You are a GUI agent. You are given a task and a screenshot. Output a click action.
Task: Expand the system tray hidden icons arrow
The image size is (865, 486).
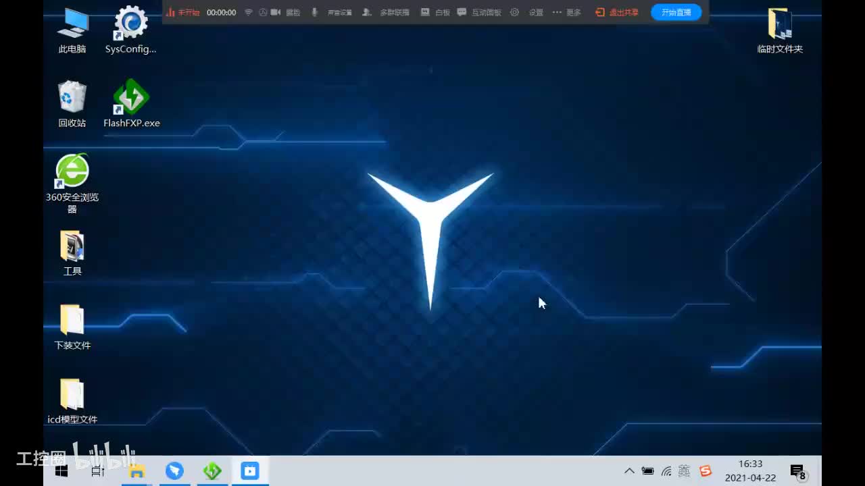[629, 471]
